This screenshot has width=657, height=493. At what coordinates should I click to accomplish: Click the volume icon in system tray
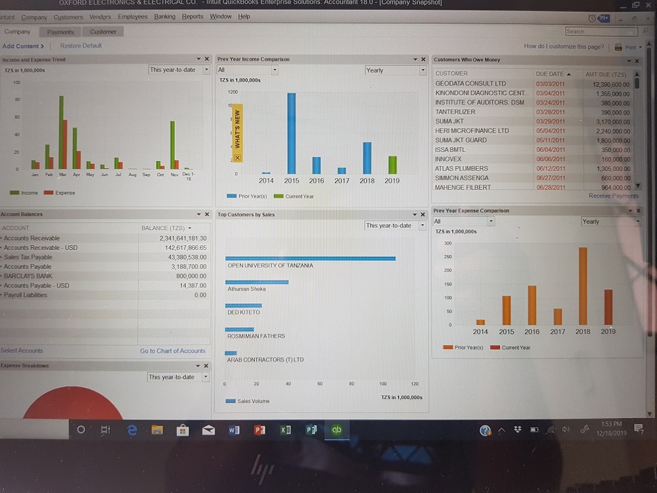coord(566,429)
